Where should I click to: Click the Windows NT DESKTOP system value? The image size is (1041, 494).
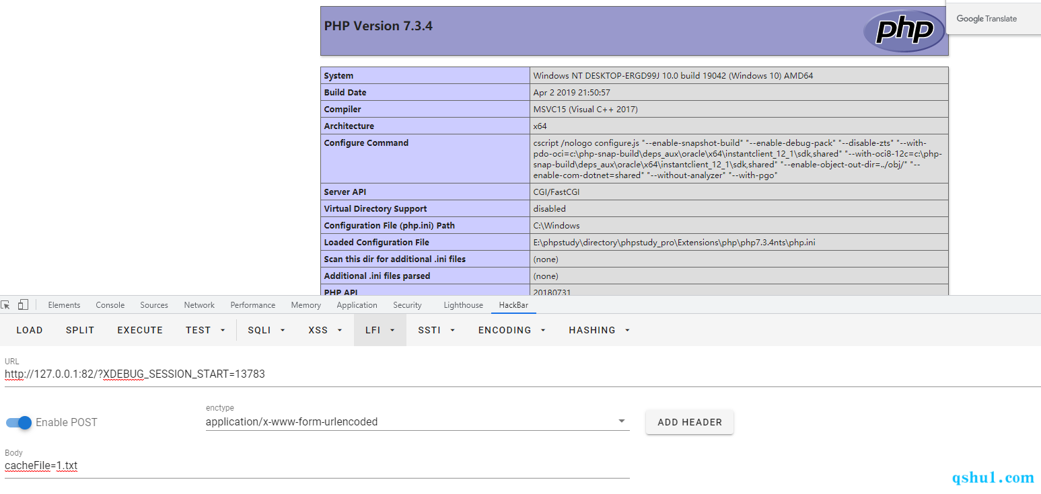674,75
